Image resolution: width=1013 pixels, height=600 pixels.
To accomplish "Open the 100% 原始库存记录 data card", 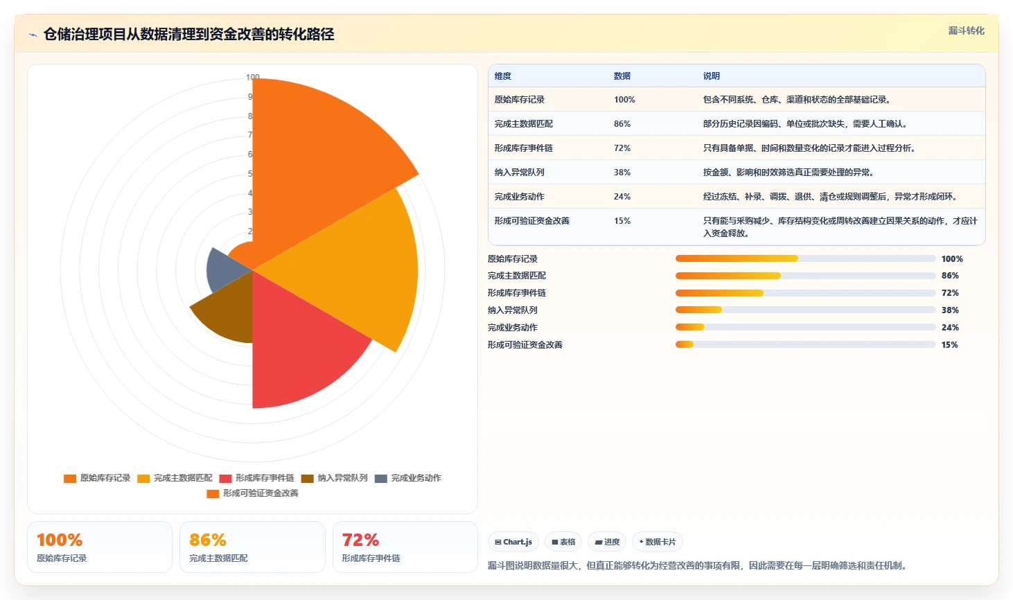I will [100, 547].
